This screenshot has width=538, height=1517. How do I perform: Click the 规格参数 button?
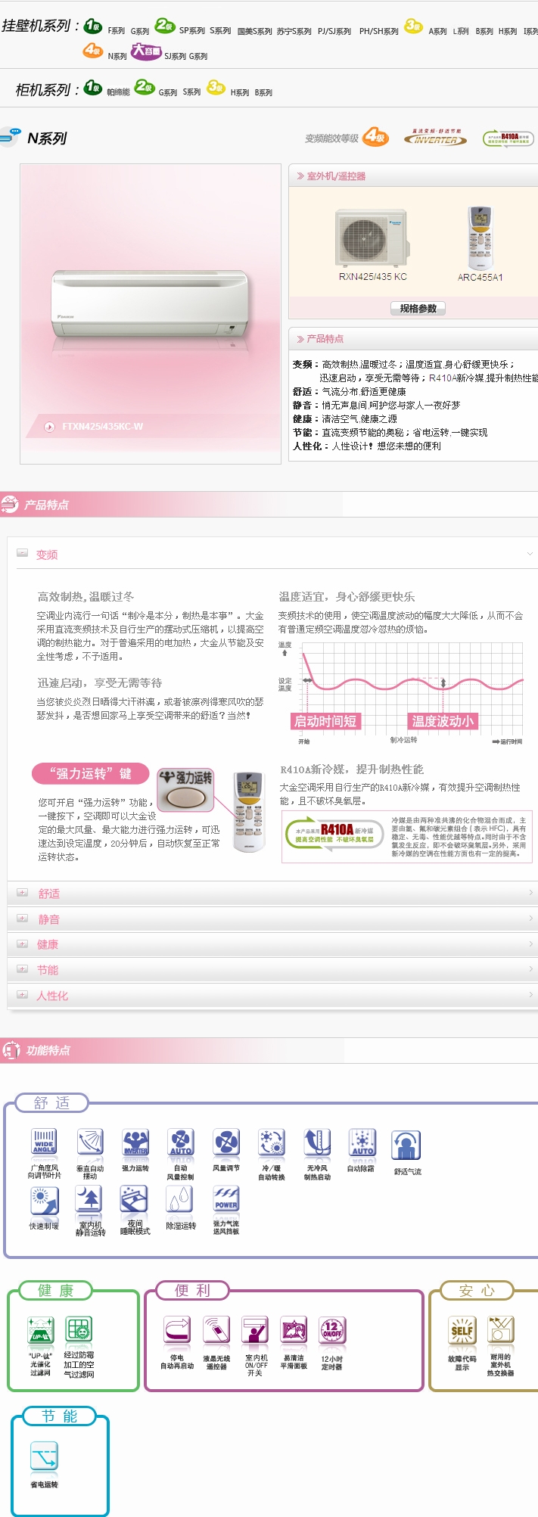418,308
